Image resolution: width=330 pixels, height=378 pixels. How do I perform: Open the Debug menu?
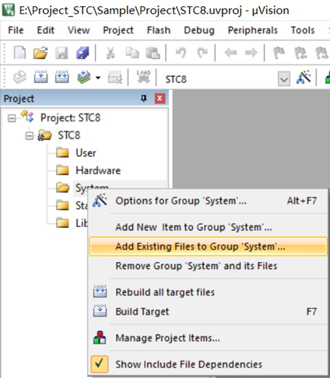tap(199, 30)
